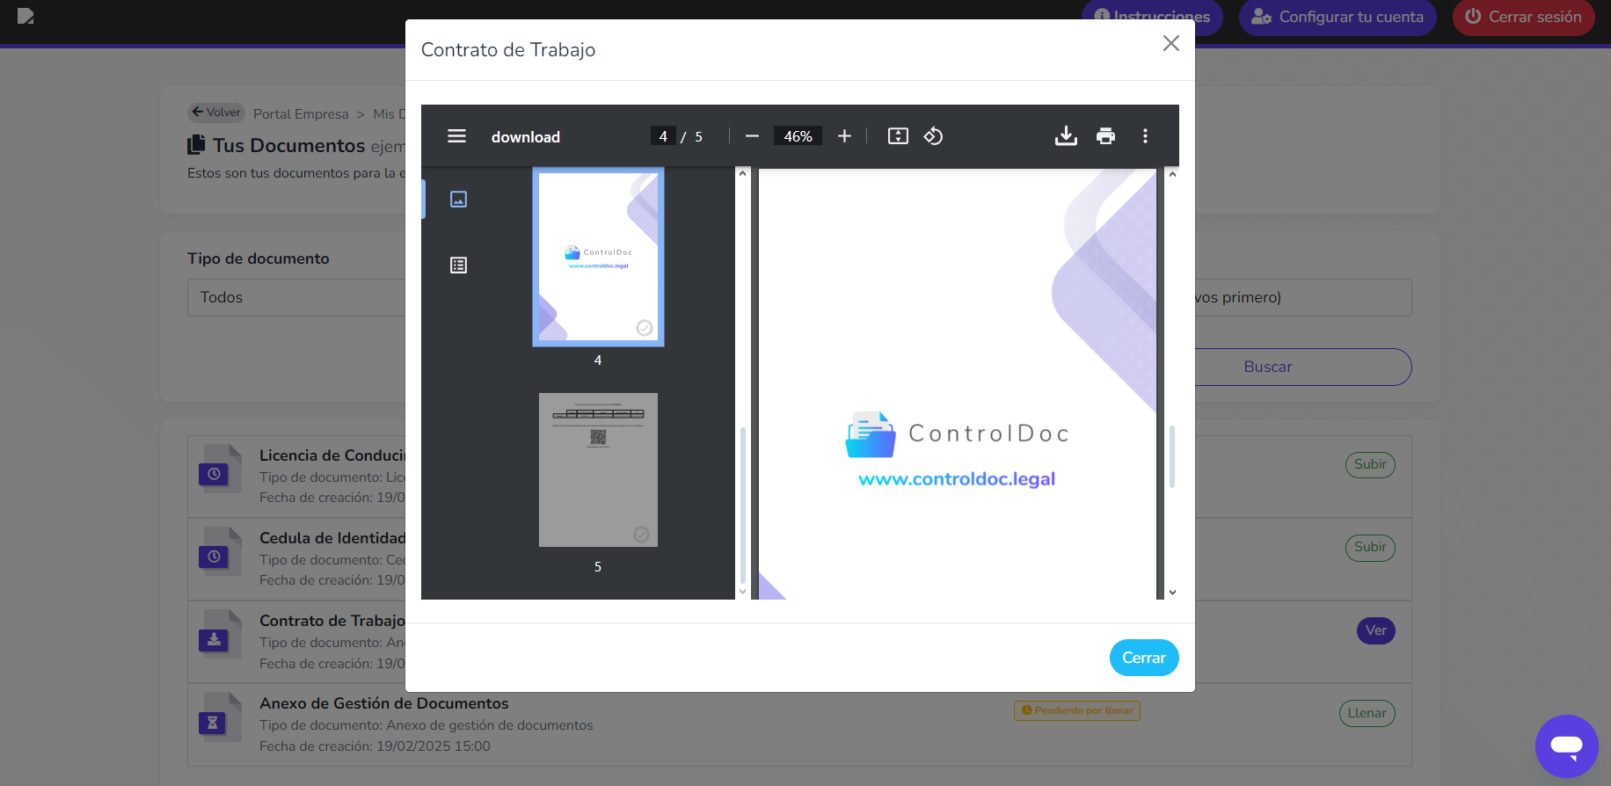Screen dimensions: 1611x786
Task: Click the www.controldoc.legal link in PDF
Action: pos(957,479)
